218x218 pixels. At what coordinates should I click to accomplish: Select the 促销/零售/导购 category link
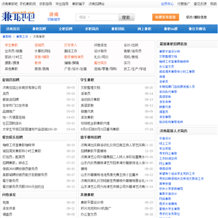pyautogui.click(x=105, y=69)
